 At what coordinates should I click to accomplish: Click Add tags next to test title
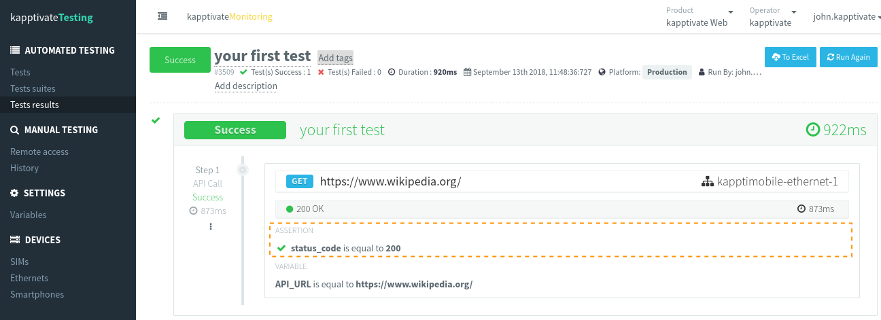tap(335, 58)
